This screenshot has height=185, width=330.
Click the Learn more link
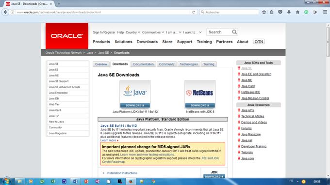coord(108,140)
